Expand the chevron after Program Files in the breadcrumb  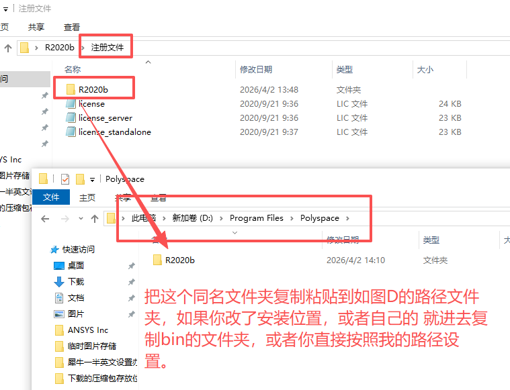[x=292, y=218]
